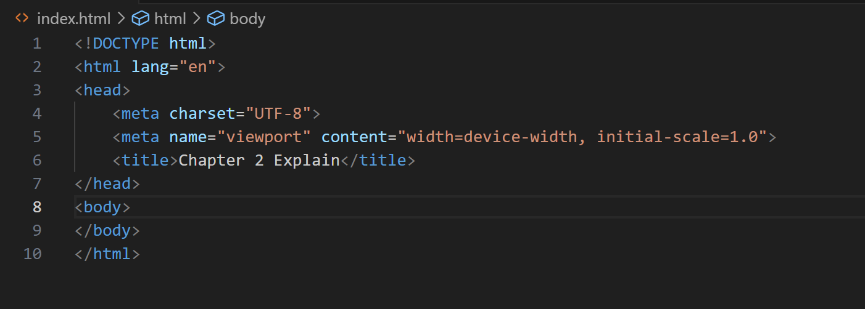
Task: Open the body breadcrumb symbol list
Action: [247, 19]
